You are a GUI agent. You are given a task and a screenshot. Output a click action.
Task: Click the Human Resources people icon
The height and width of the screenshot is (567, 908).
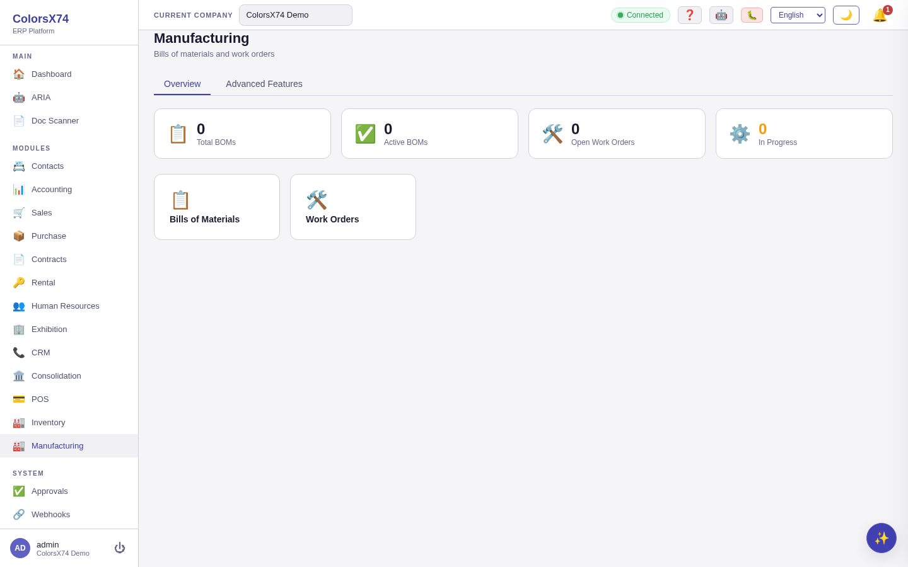pyautogui.click(x=19, y=306)
